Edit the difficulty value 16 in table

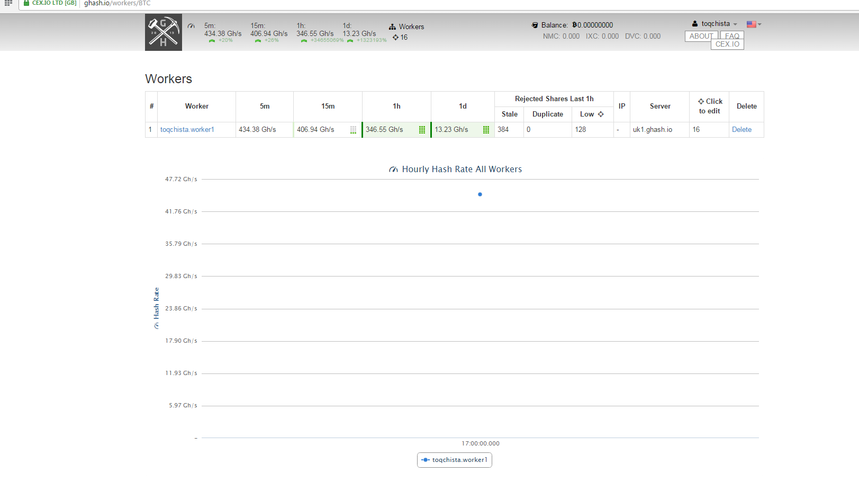pyautogui.click(x=696, y=130)
